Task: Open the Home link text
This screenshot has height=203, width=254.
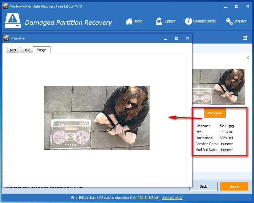Action: pyautogui.click(x=138, y=21)
